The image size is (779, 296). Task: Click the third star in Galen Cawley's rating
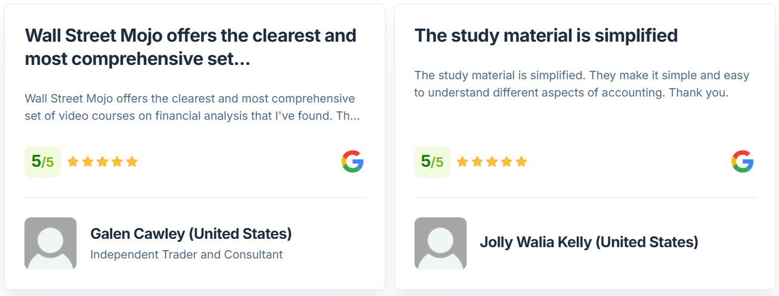[103, 161]
